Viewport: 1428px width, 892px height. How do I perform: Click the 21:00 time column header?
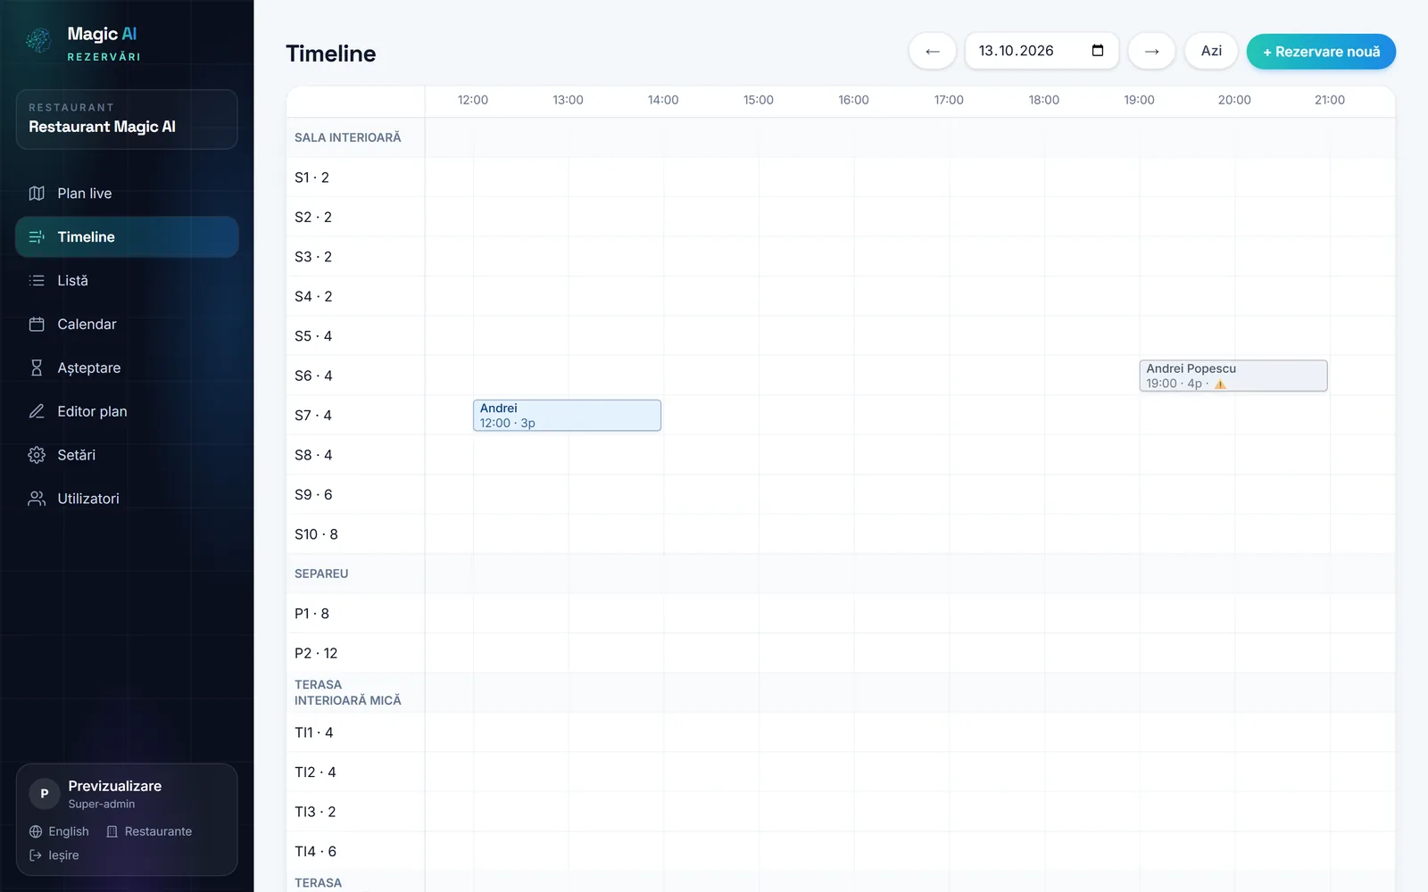1330,100
